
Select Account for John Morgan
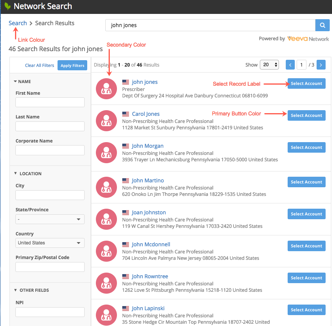click(x=306, y=147)
